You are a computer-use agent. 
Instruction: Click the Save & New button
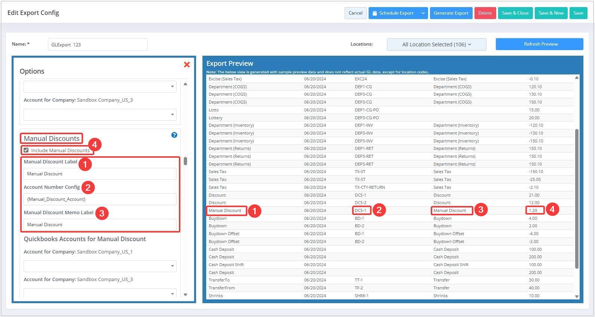tap(551, 13)
